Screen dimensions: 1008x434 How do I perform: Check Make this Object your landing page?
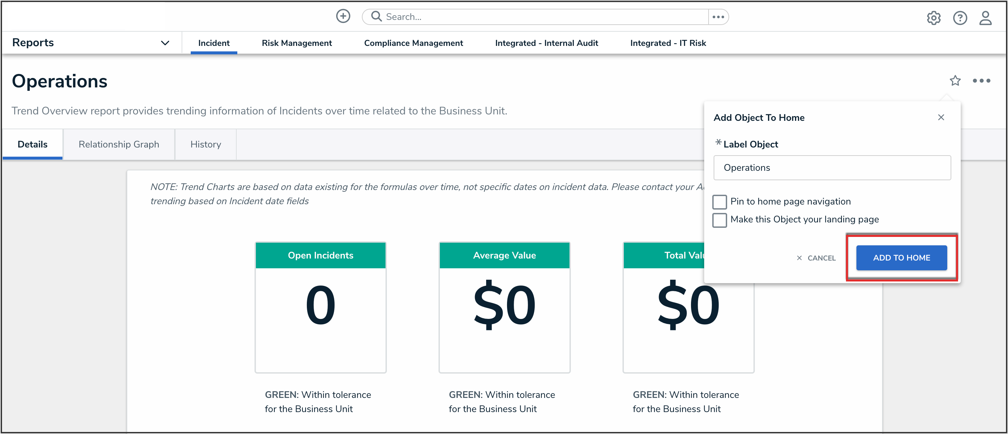(719, 220)
